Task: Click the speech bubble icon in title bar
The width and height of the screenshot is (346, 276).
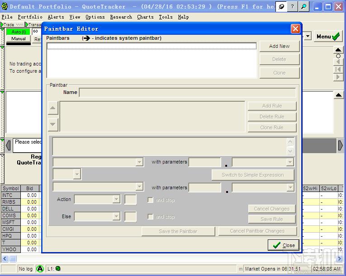Action: pos(281,7)
